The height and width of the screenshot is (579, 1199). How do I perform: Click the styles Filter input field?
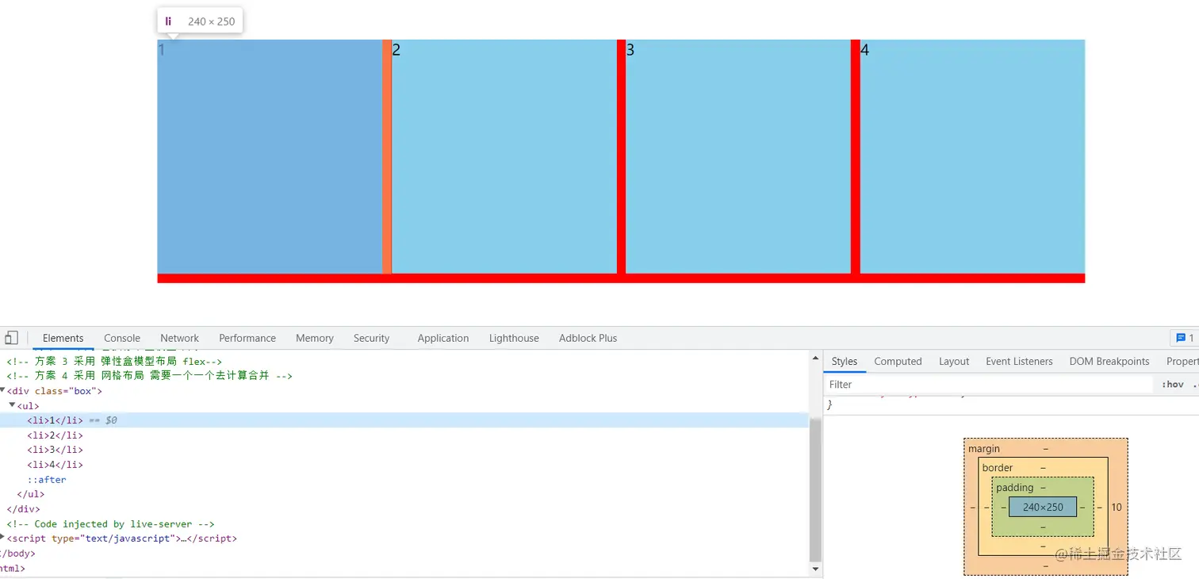989,385
